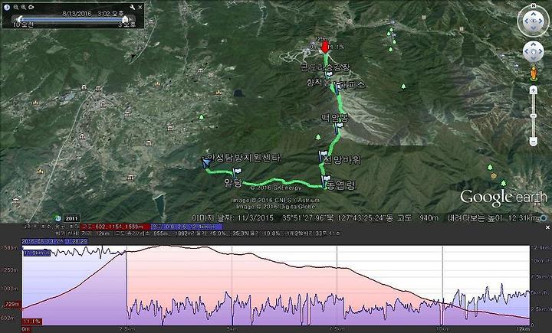Click the 127°43'25.24" longitude readout
This screenshot has width=552, height=333.
[x=365, y=218]
